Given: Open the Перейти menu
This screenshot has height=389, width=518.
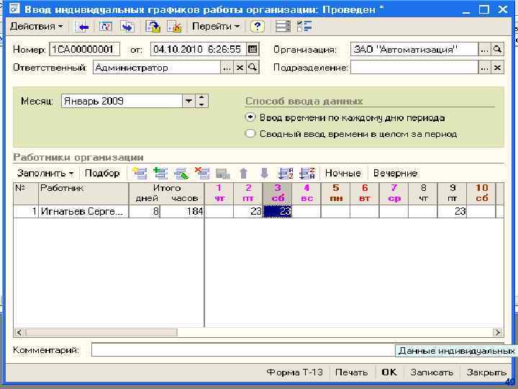Looking at the screenshot, I should pyautogui.click(x=216, y=27).
